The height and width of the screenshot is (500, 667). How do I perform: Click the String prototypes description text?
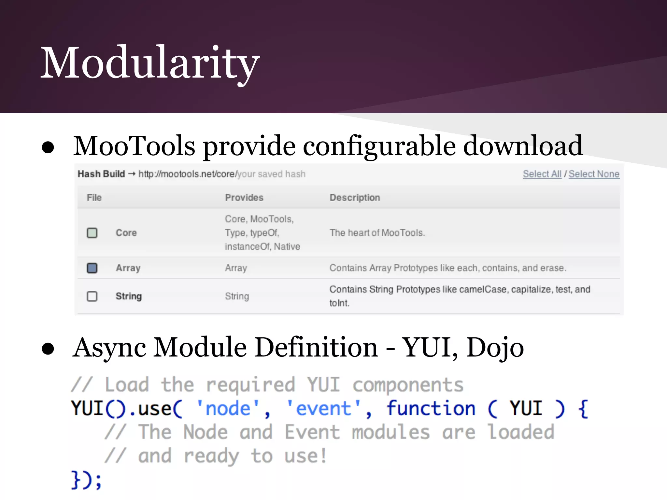(460, 289)
